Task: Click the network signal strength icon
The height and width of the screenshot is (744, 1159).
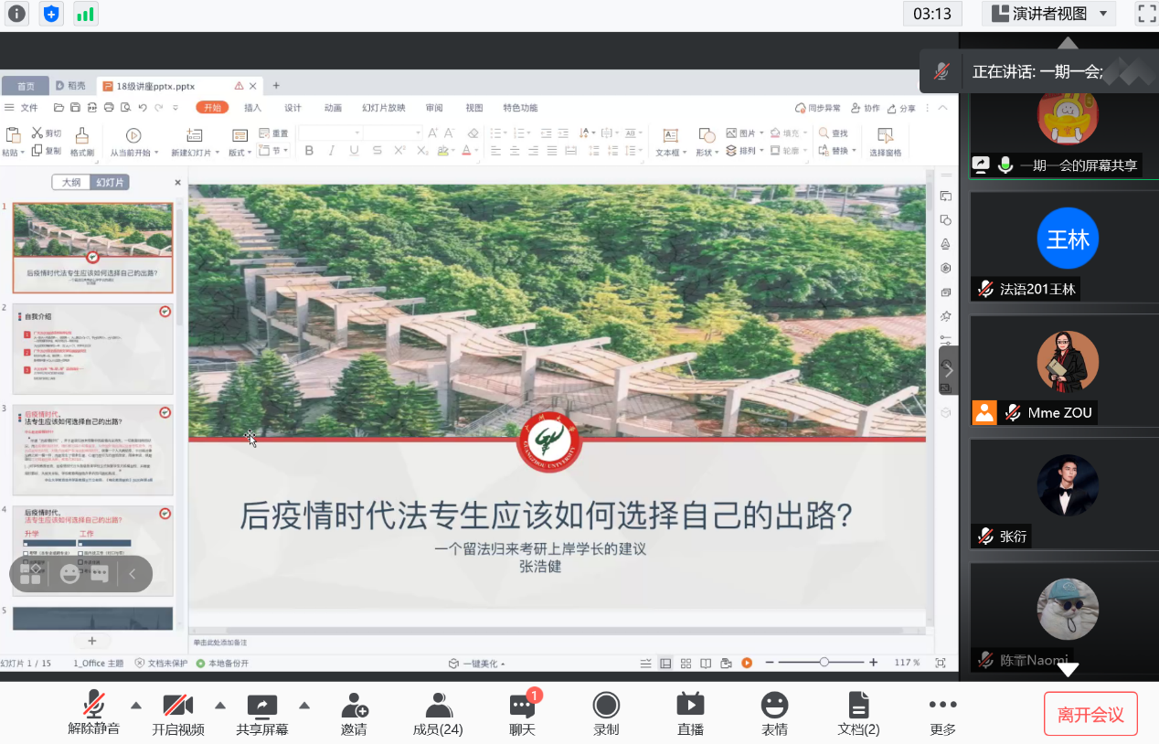Action: click(x=85, y=14)
